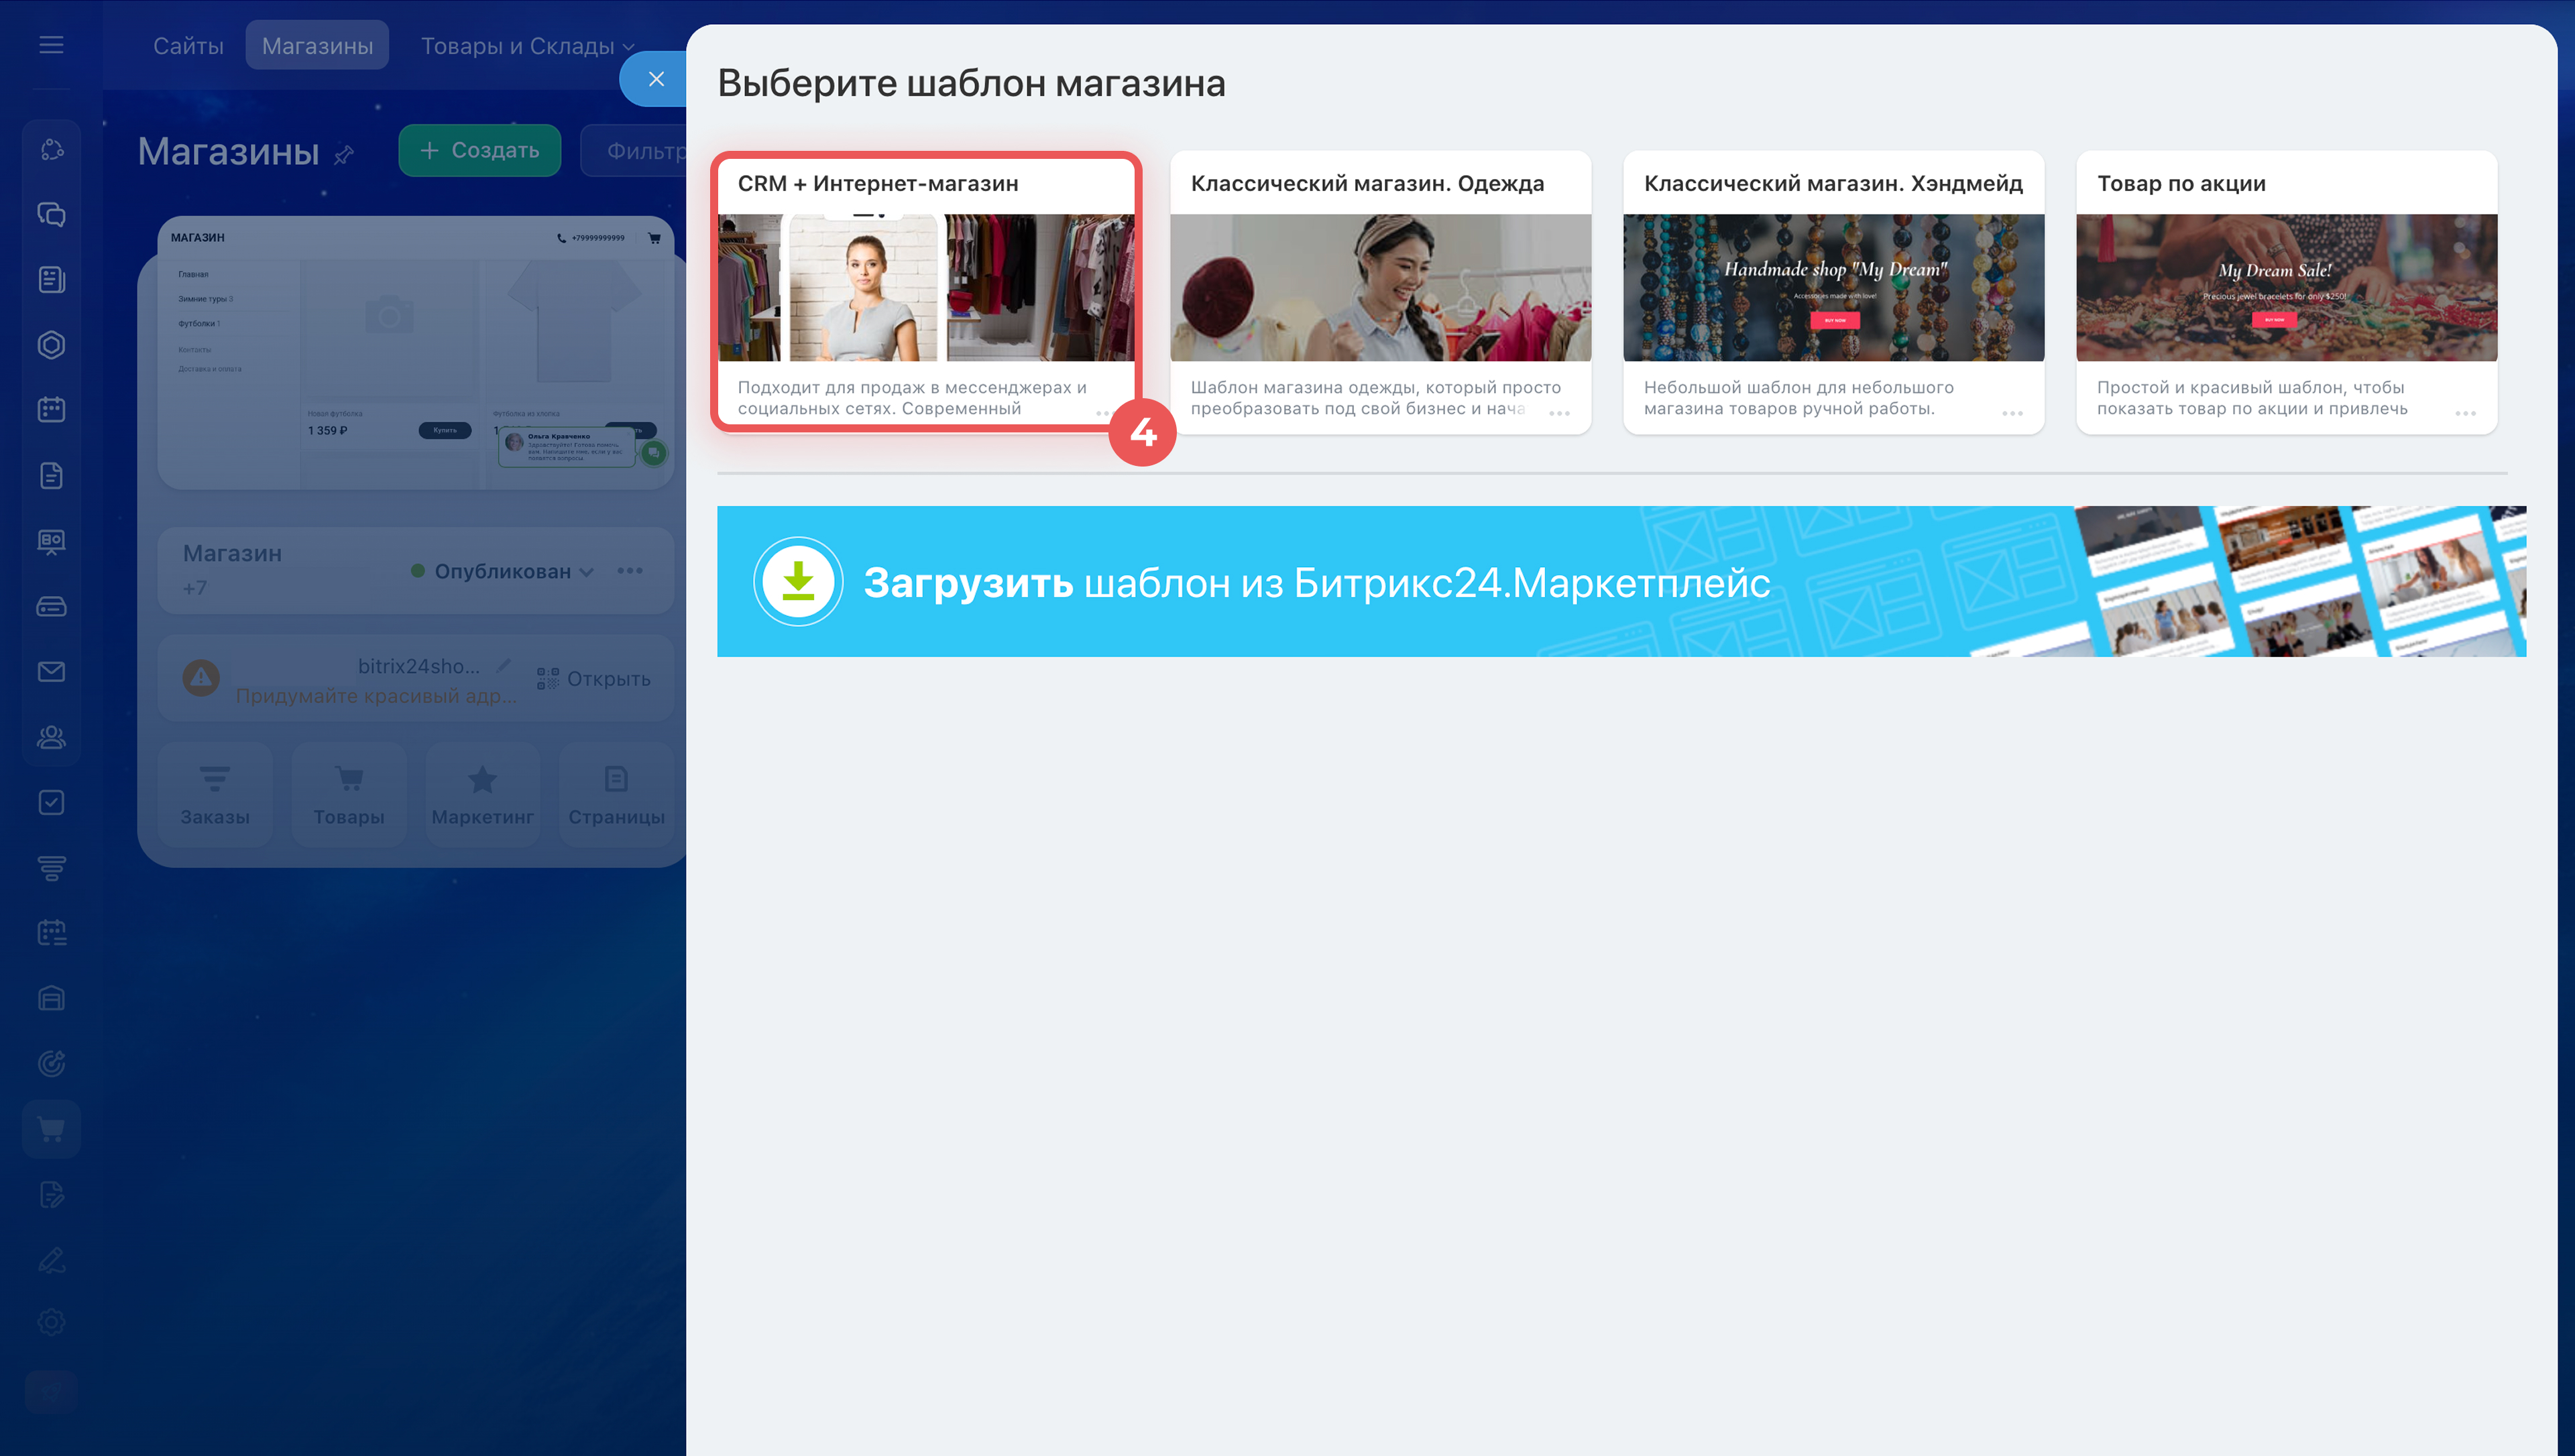The width and height of the screenshot is (2575, 1456).
Task: Open three-dots menu on Товар по акции card
Action: (x=2465, y=413)
